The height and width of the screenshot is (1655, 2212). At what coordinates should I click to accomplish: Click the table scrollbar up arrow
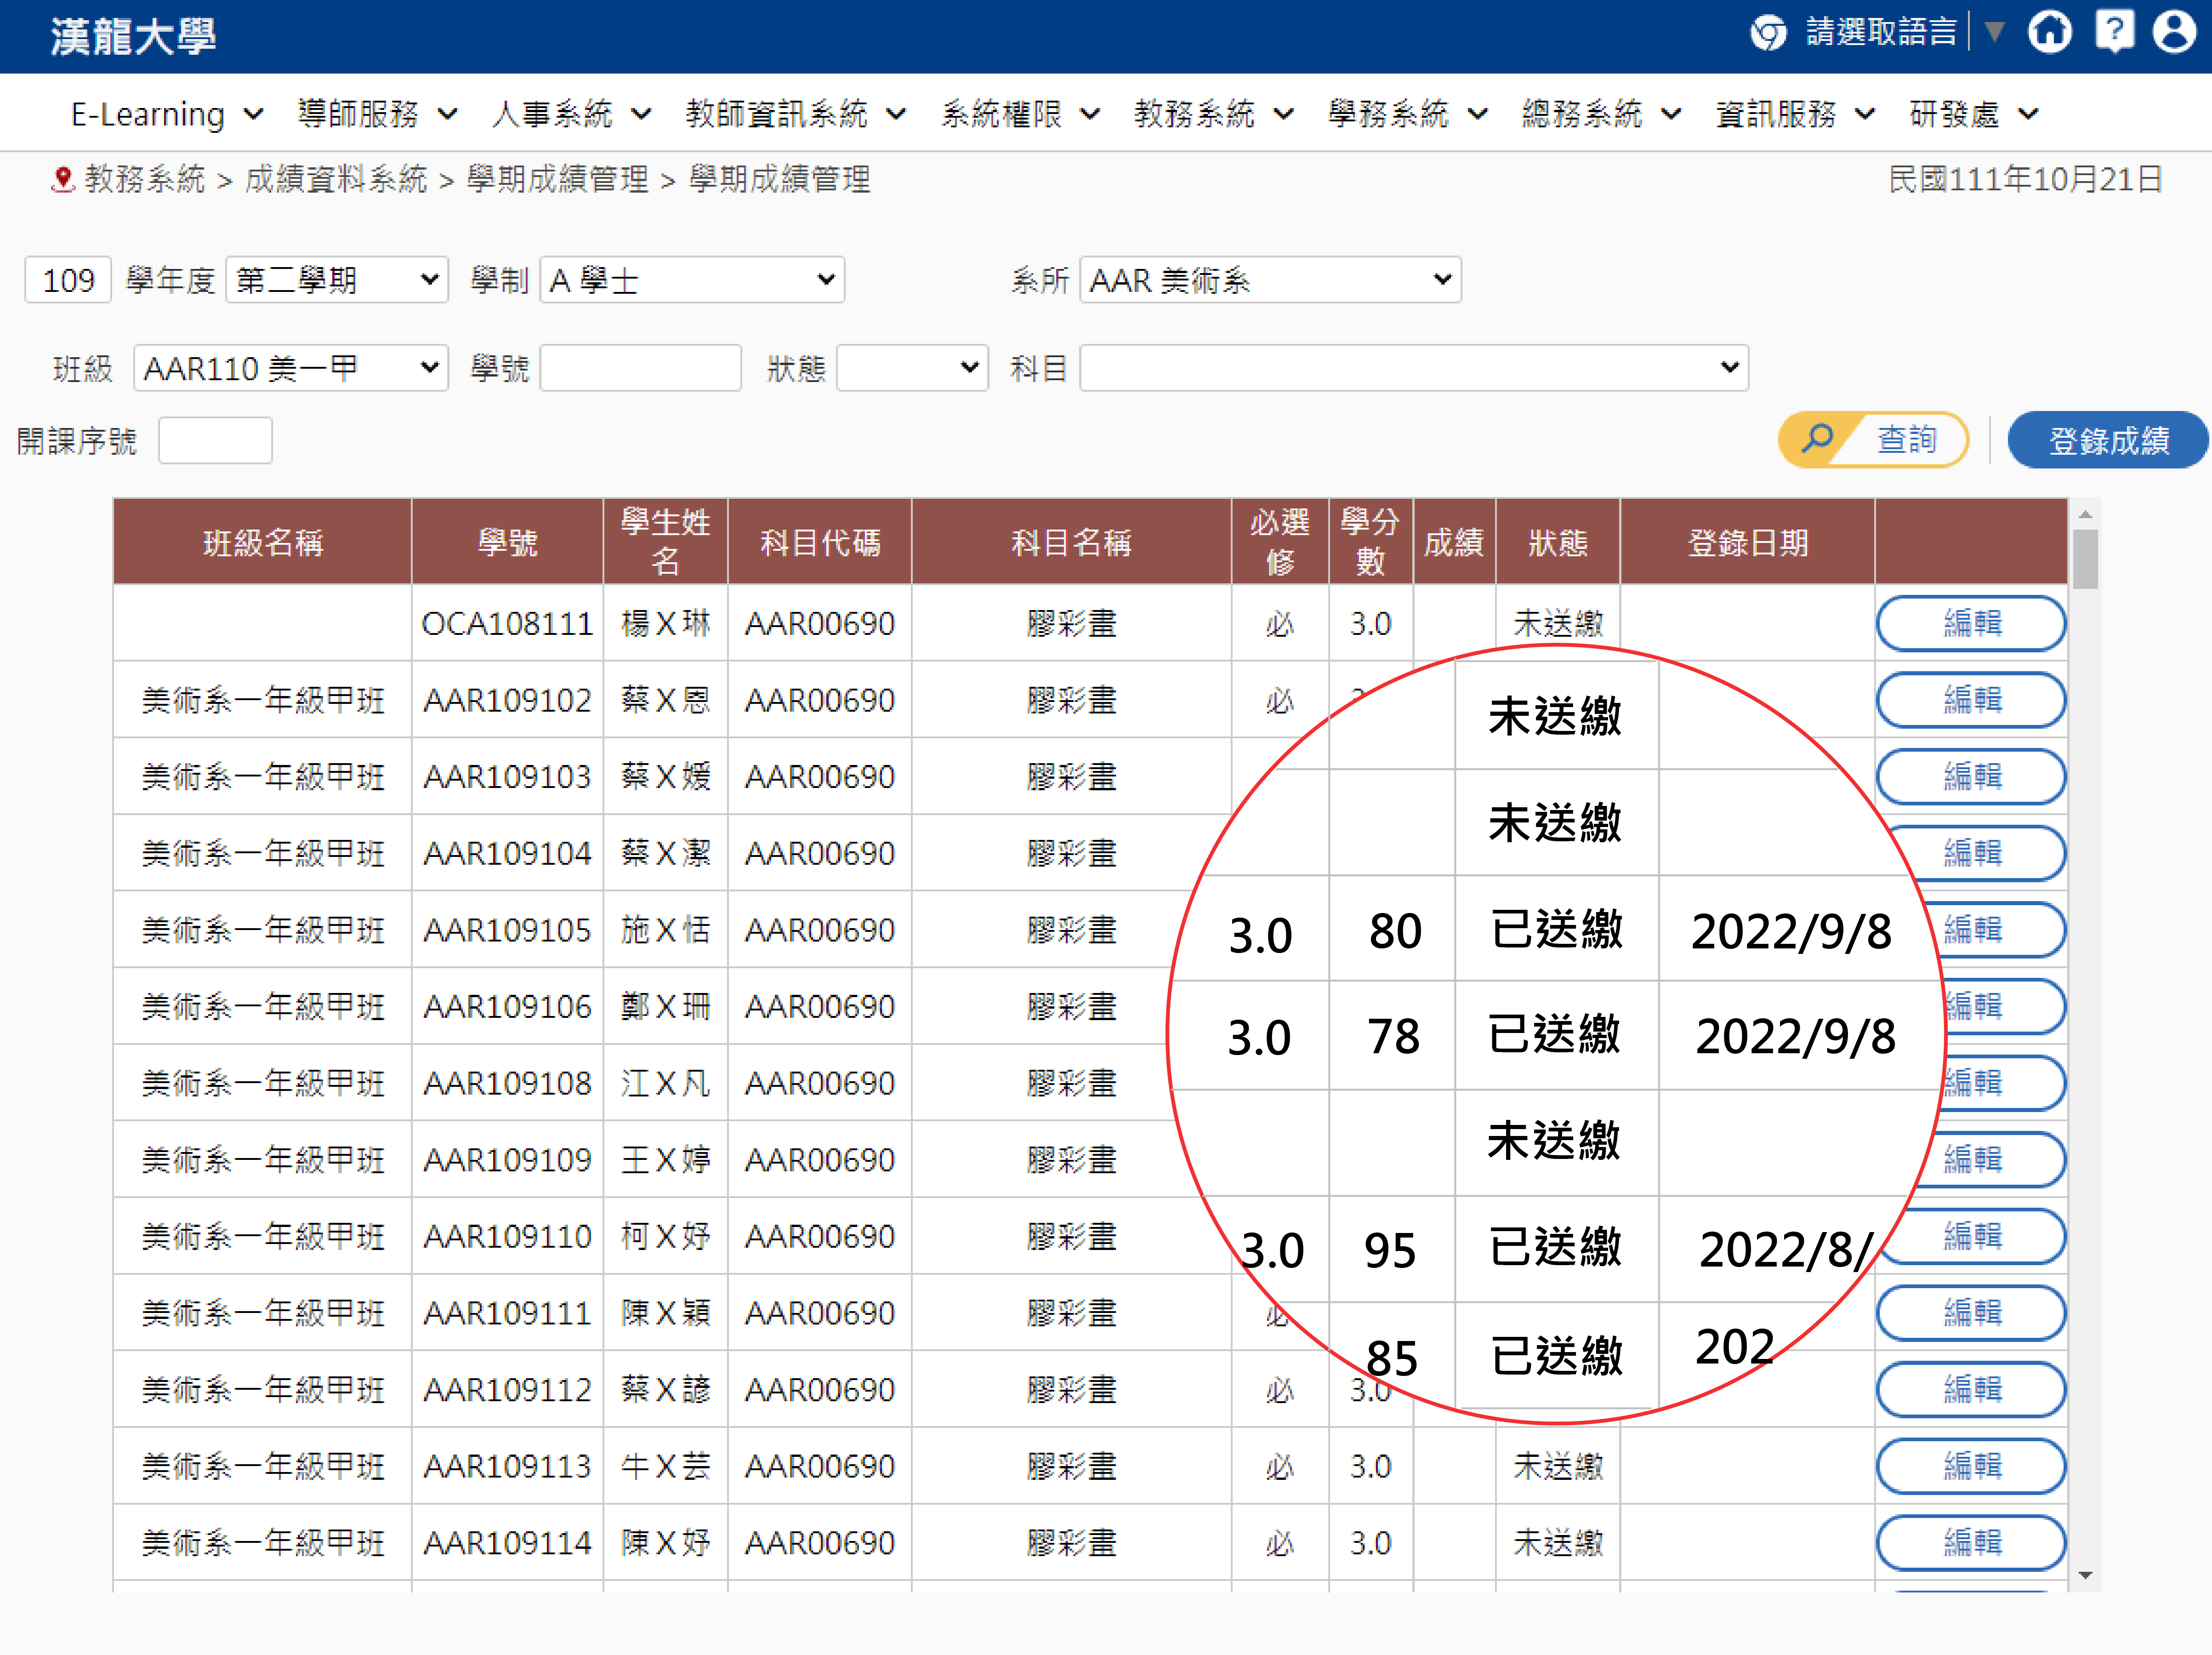click(x=2085, y=514)
